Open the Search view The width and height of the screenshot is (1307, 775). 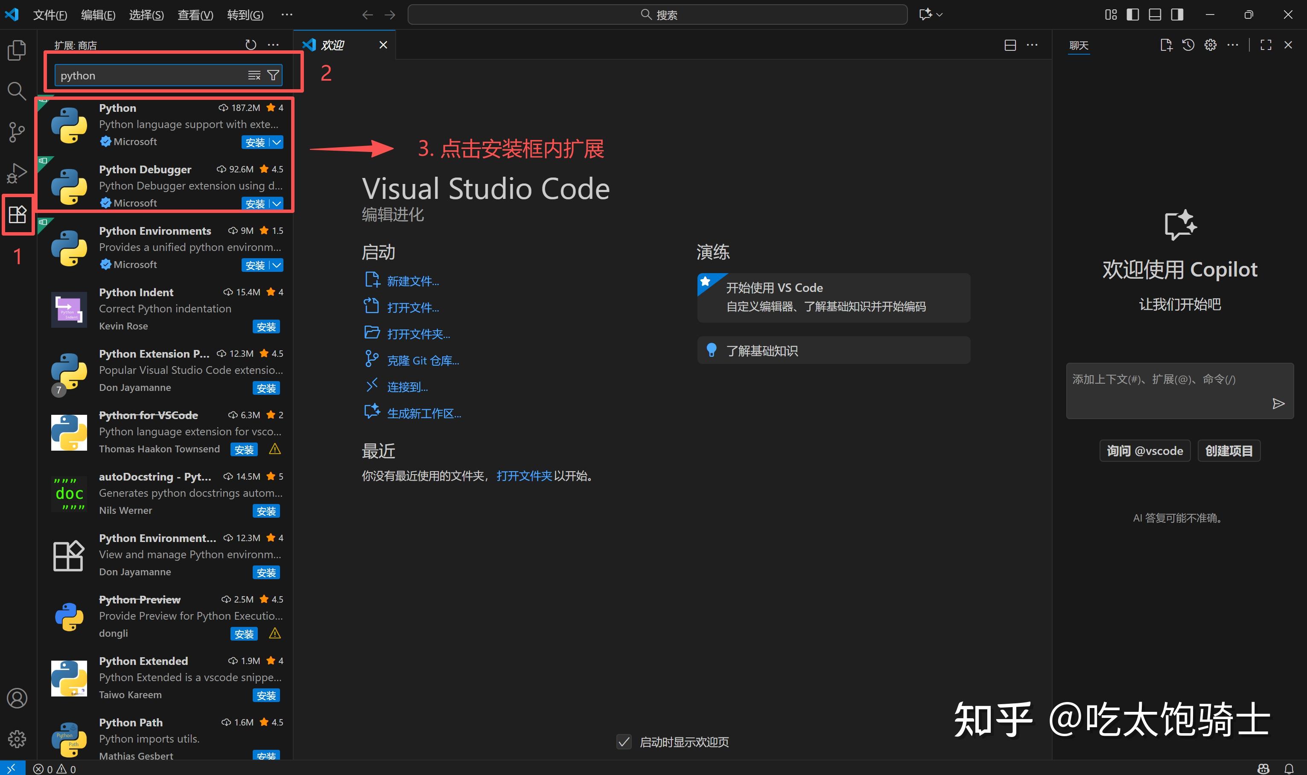point(17,91)
